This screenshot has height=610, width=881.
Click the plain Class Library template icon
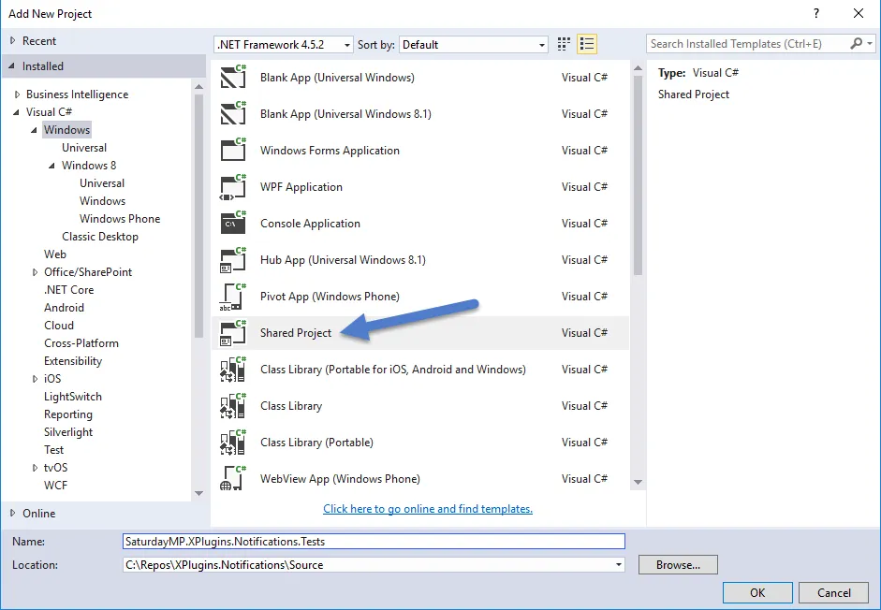click(233, 406)
